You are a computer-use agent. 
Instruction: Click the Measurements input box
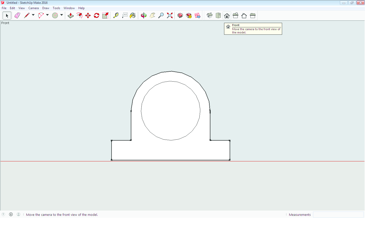[338, 215]
